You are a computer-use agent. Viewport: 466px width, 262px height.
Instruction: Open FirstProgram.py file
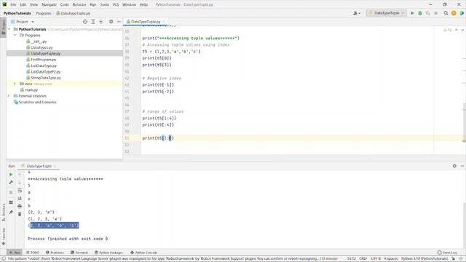click(44, 60)
